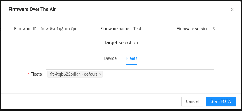242x111 pixels.
Task: Switch to the Device tab
Action: (x=110, y=58)
